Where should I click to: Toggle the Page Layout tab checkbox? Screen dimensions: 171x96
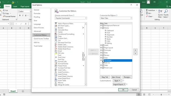103,48
